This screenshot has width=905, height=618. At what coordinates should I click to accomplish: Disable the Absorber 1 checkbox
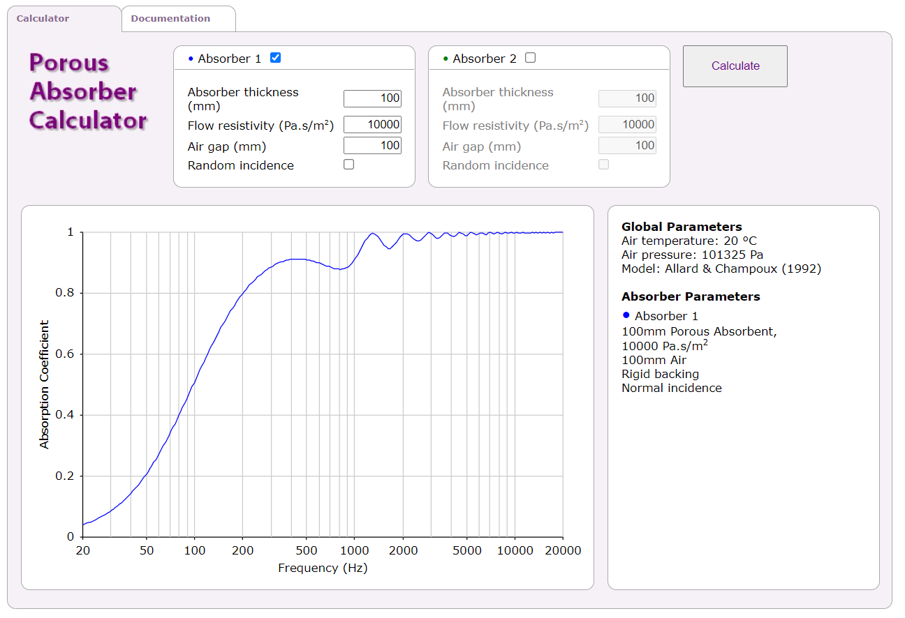(275, 58)
